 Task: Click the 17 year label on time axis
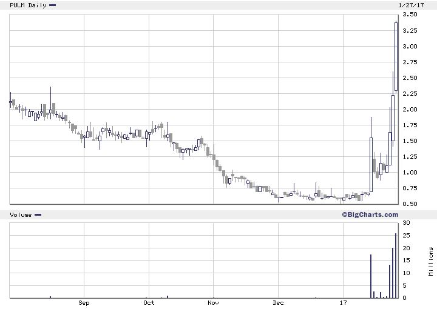344,302
